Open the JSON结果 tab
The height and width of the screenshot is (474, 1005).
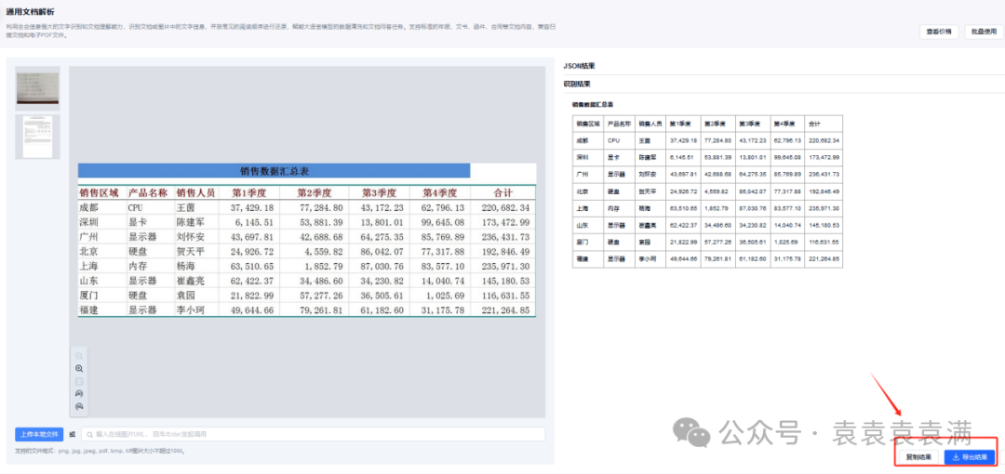(x=580, y=65)
